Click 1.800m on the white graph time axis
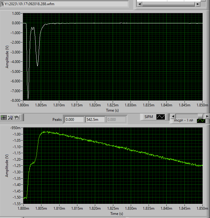The image size is (210, 218). click(x=23, y=105)
